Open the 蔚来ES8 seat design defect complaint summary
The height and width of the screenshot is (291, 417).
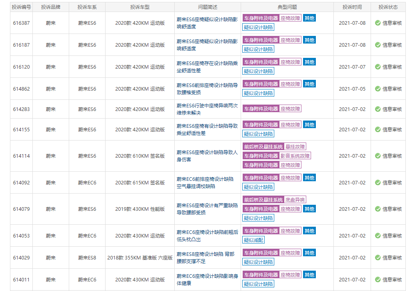206,257
